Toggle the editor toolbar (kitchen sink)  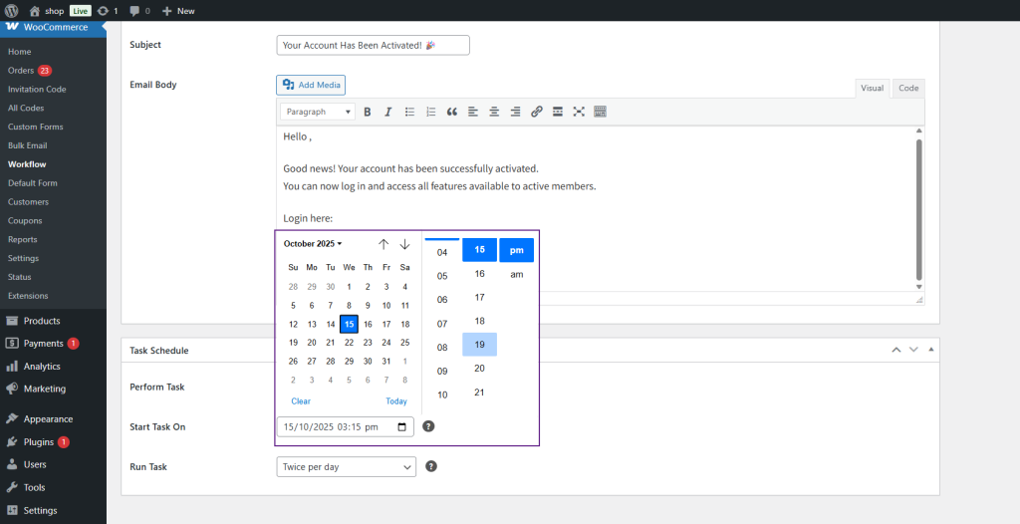tap(600, 112)
